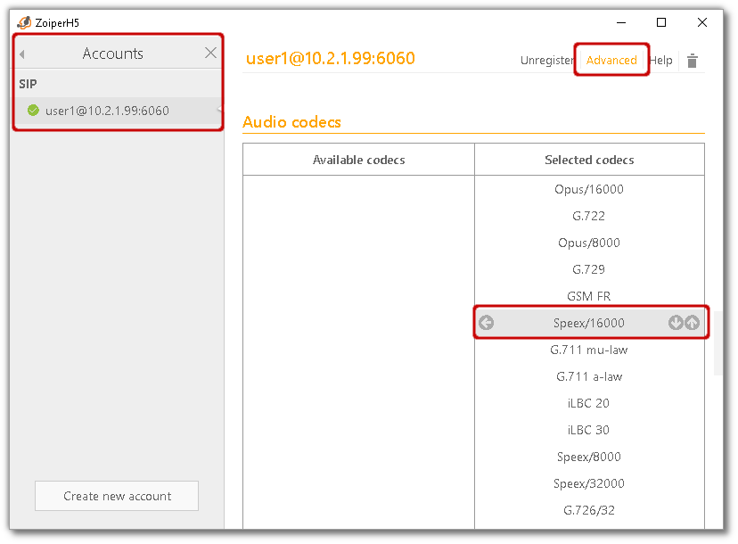This screenshot has width=738, height=544.
Task: Select the user1@10.2.1.99:6060 SIP account
Action: [107, 111]
